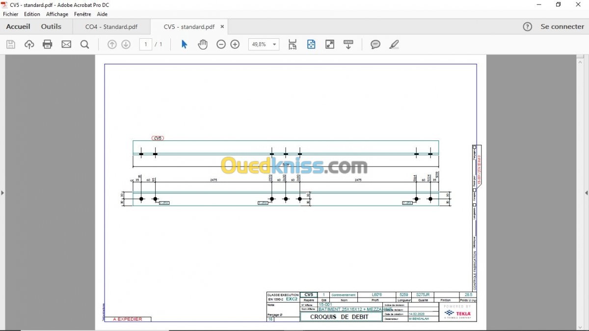Switch to CO4 - Standard.pdf tab
Image resolution: width=589 pixels, height=331 pixels.
111,27
